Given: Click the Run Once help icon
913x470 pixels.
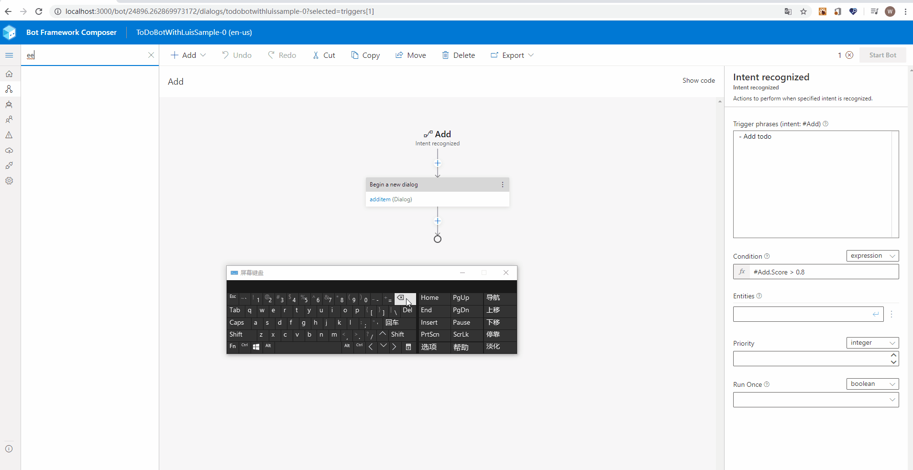Looking at the screenshot, I should pos(767,384).
